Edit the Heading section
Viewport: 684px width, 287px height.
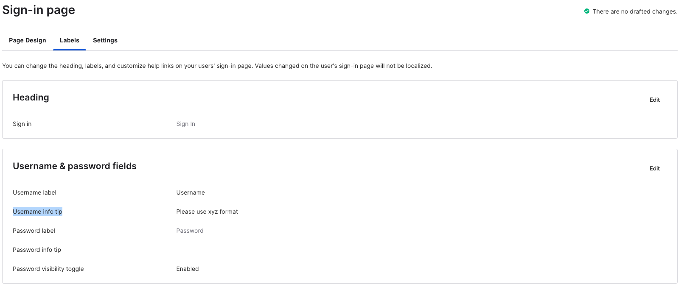tap(654, 100)
